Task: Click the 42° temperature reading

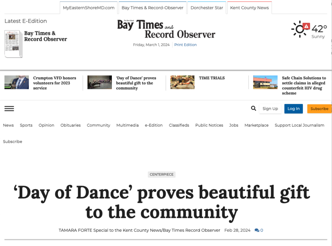Action: point(319,29)
